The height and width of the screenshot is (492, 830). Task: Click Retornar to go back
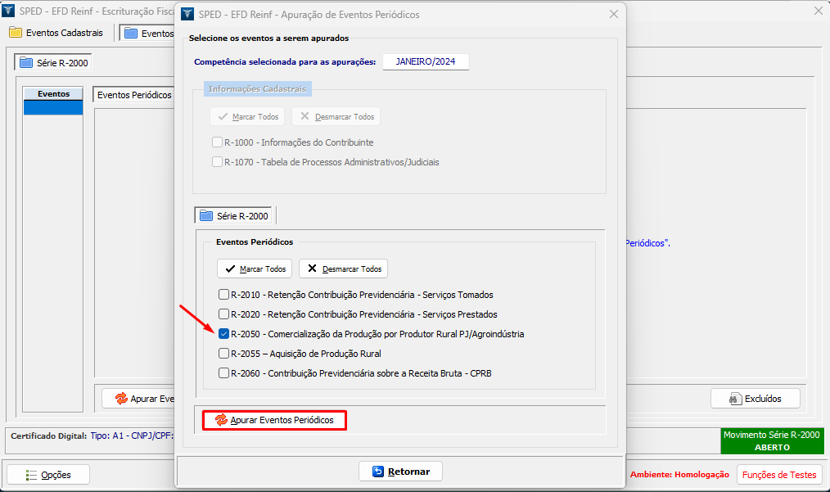click(400, 472)
